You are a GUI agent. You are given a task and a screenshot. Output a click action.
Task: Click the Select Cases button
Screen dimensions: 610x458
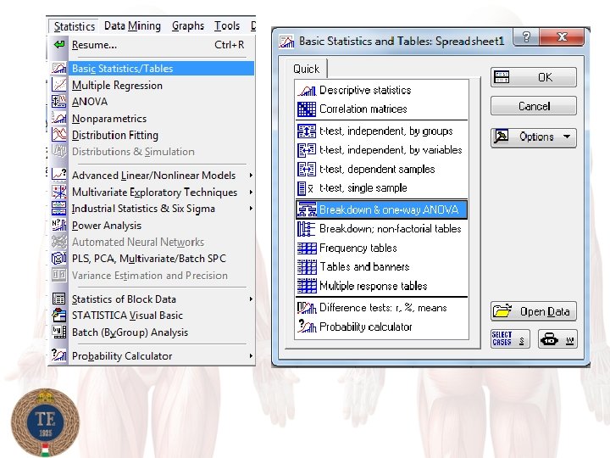(510, 338)
